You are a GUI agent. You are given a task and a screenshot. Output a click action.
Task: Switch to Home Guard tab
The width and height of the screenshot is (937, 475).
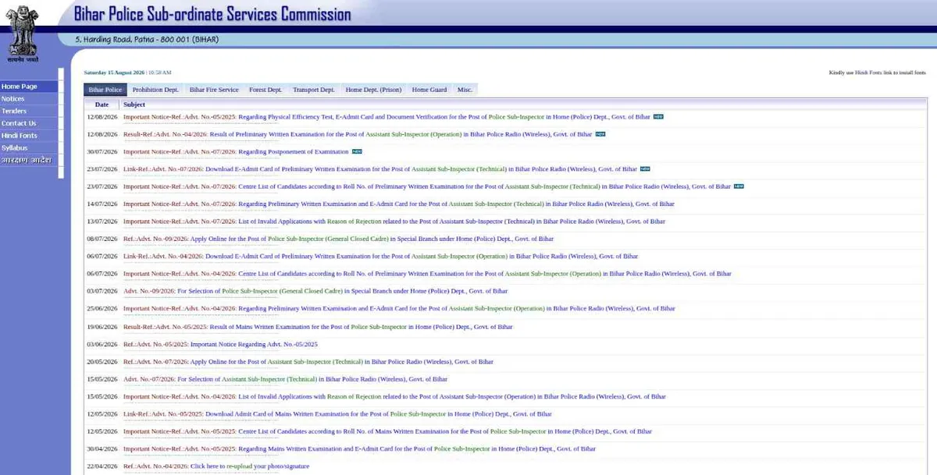[x=429, y=90]
